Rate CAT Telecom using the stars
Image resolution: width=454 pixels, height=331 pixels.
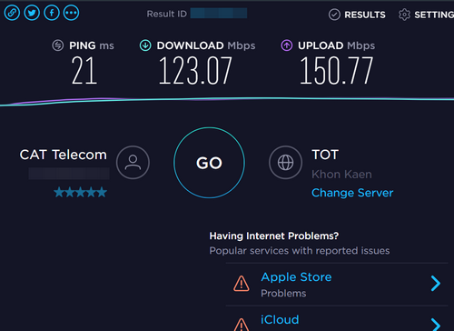[80, 192]
